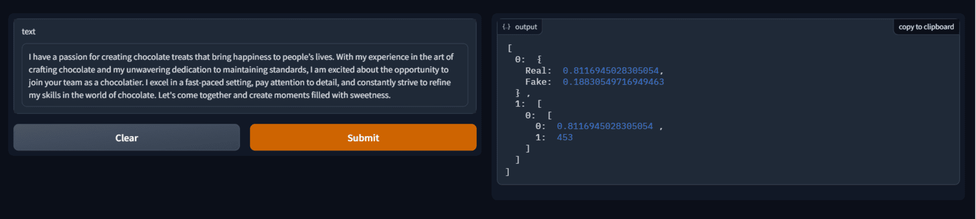Select the Real score value 0.8116945028305054
The width and height of the screenshot is (976, 219).
pyautogui.click(x=610, y=71)
